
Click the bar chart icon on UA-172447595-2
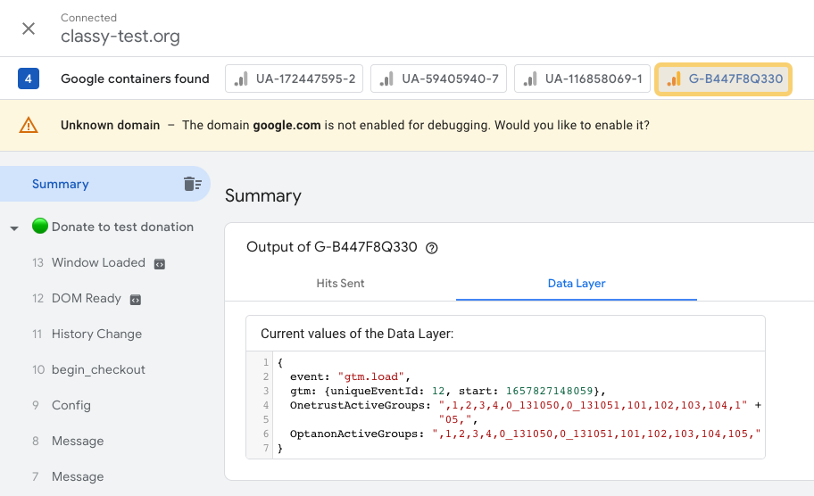[x=241, y=79]
